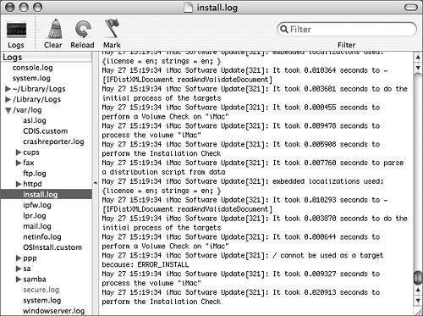423x316 pixels.
Task: Open windowserver.log
Action: point(53,311)
